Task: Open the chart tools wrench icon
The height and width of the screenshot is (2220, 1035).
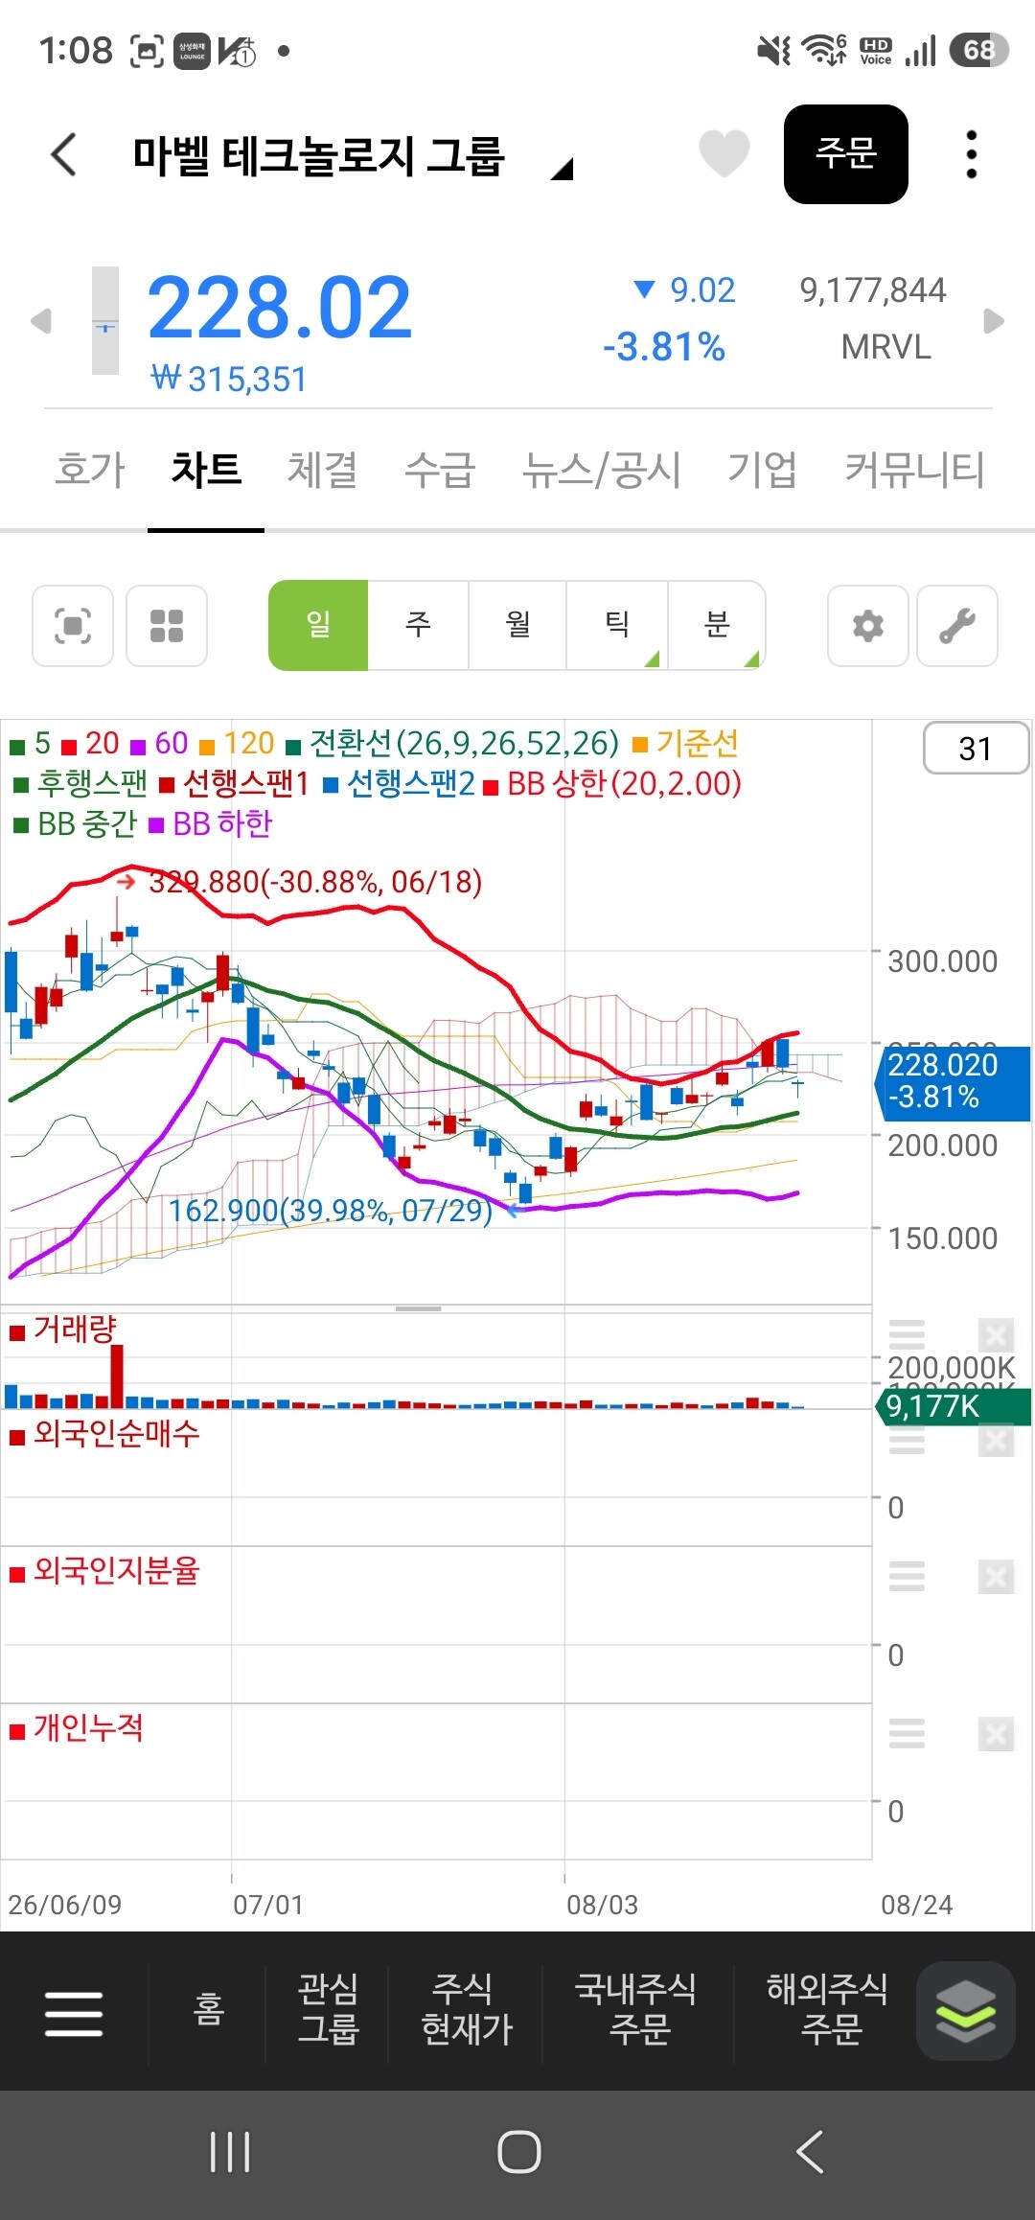Action: 957,626
